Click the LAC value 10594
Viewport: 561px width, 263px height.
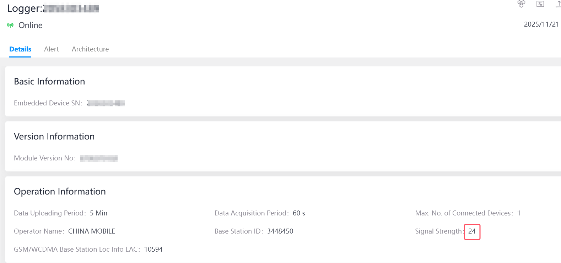tap(153, 250)
